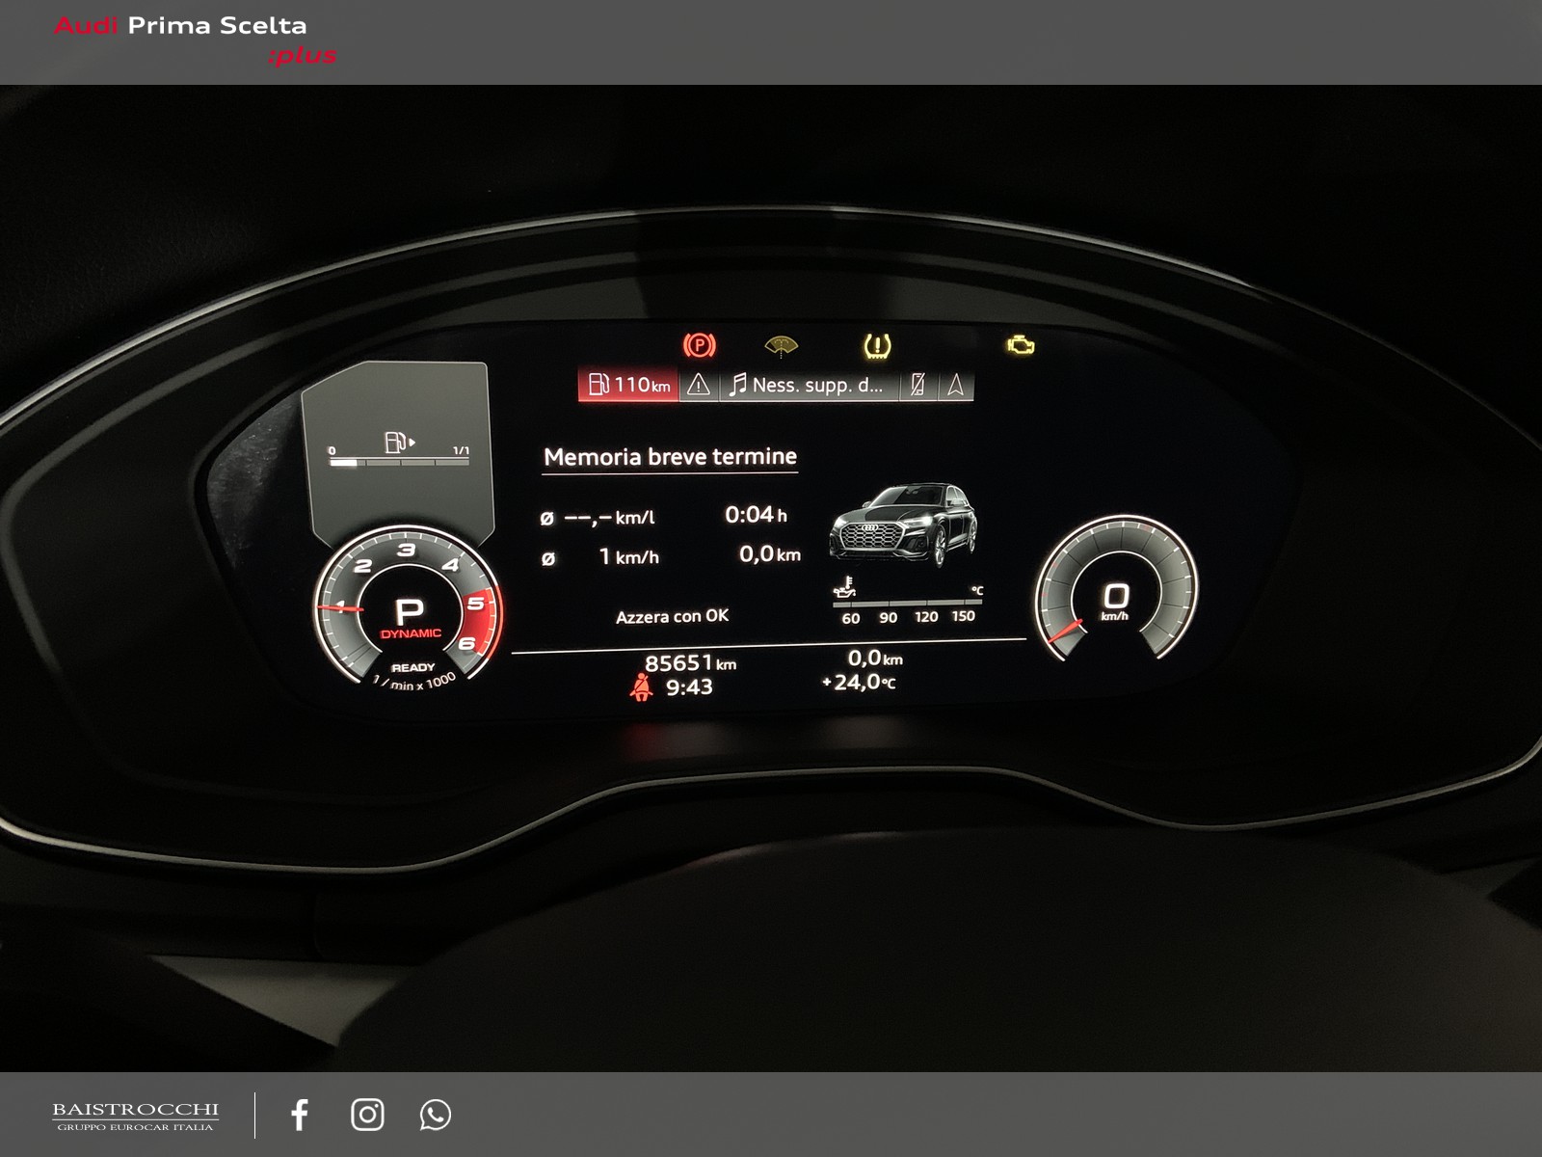
Task: Click the fuel pump icon above the gauge
Action: click(x=399, y=442)
